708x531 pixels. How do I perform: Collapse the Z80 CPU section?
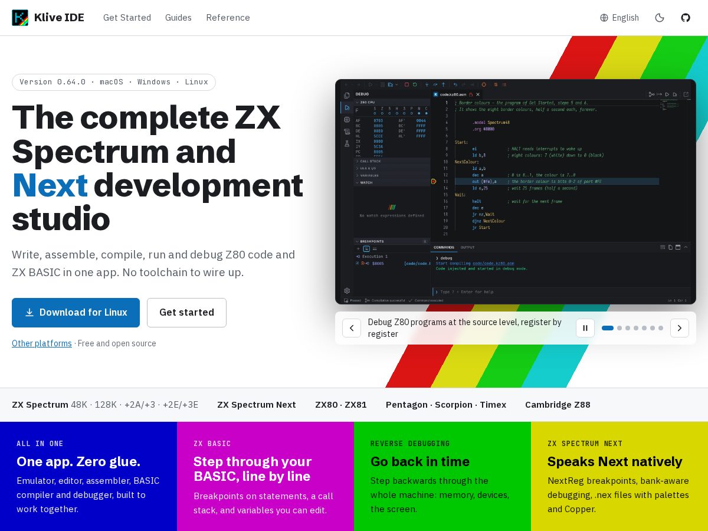tap(392, 102)
